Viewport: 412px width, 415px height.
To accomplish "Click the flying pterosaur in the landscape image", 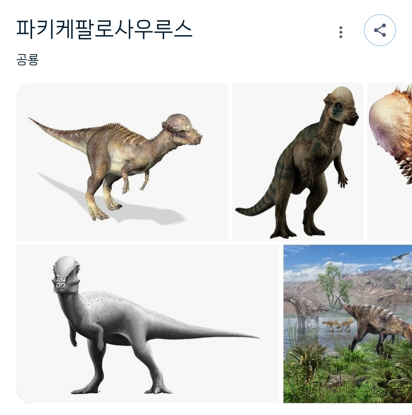I will tap(401, 256).
